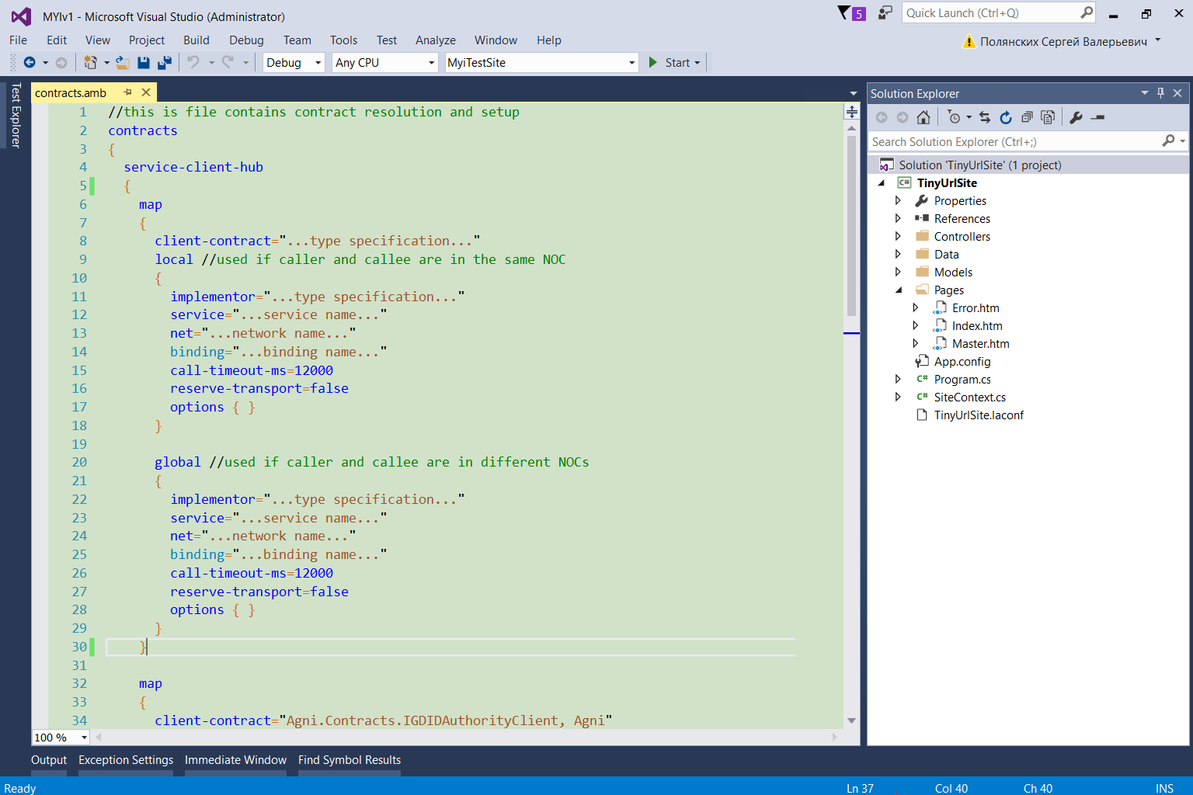The width and height of the screenshot is (1193, 795).
Task: Open the account name dropdown arrow
Action: [1157, 40]
